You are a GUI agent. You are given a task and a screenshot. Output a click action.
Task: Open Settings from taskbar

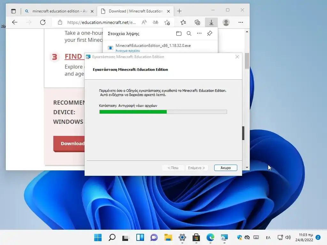click(182, 237)
